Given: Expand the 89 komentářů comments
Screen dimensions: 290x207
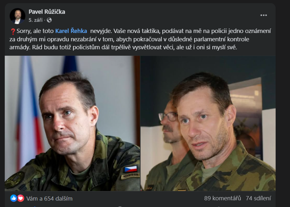Looking at the screenshot, I should pos(222,198).
